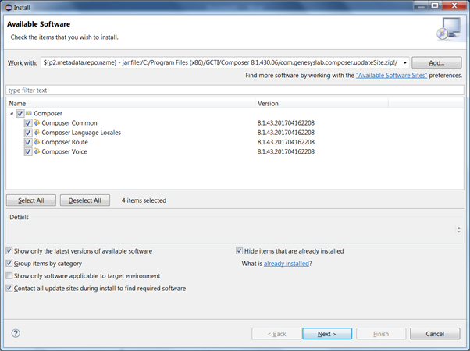Screen dimensions: 470x351
Task: Collapse the Composer tree node
Action: [x=12, y=114]
